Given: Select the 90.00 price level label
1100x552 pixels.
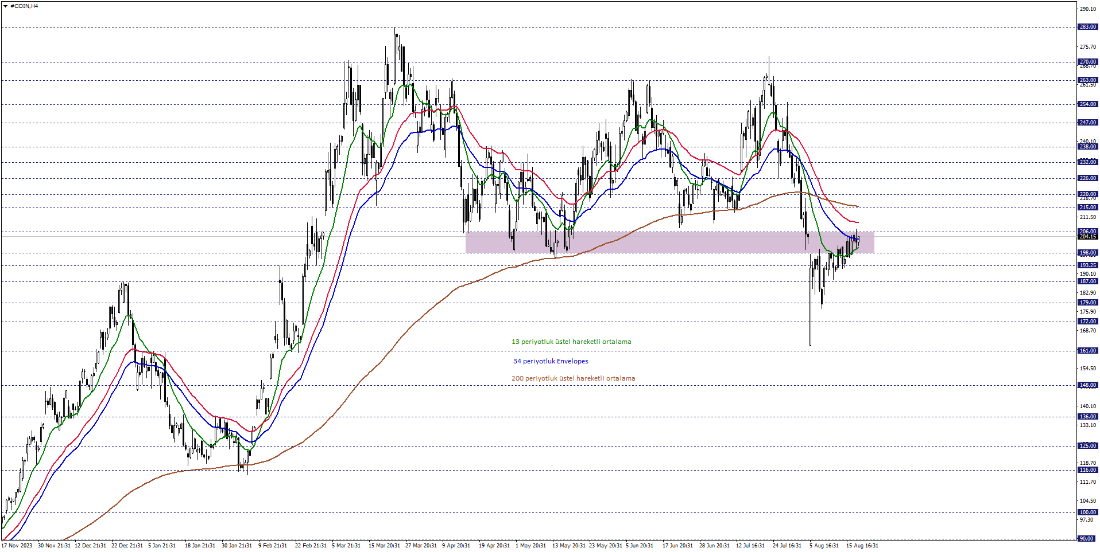Looking at the screenshot, I should tap(1087, 539).
